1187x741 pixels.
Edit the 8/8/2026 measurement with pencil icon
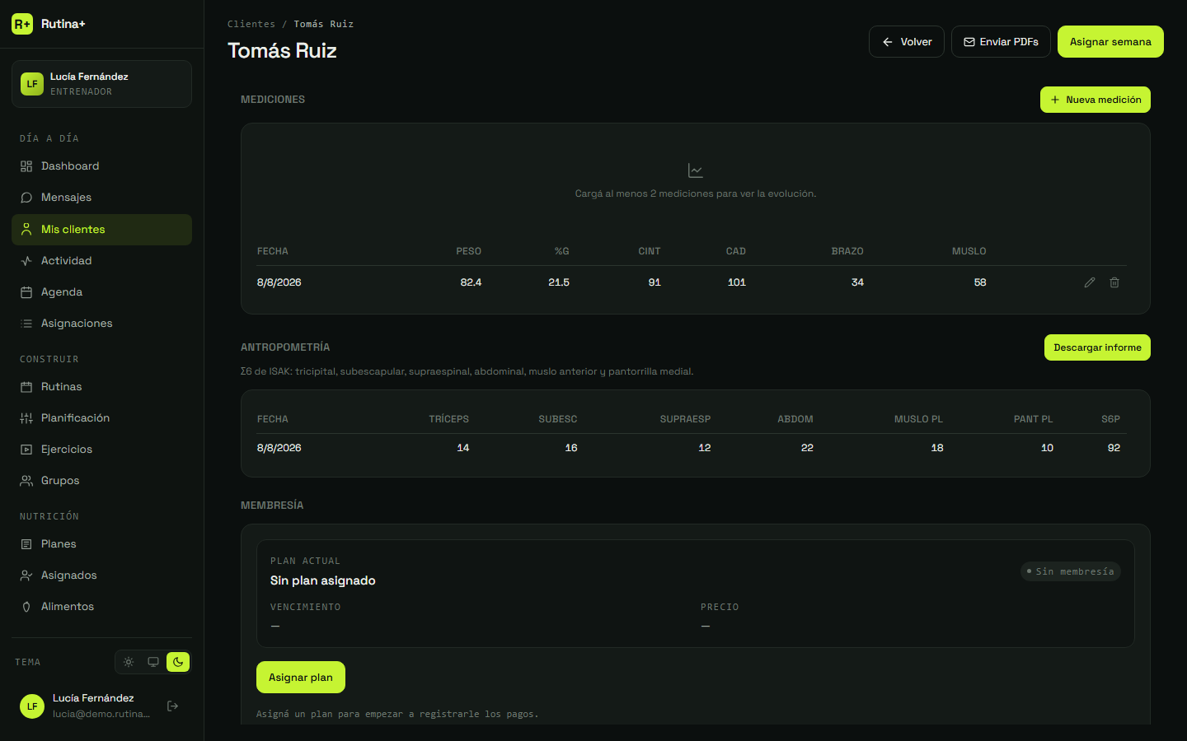(1090, 282)
